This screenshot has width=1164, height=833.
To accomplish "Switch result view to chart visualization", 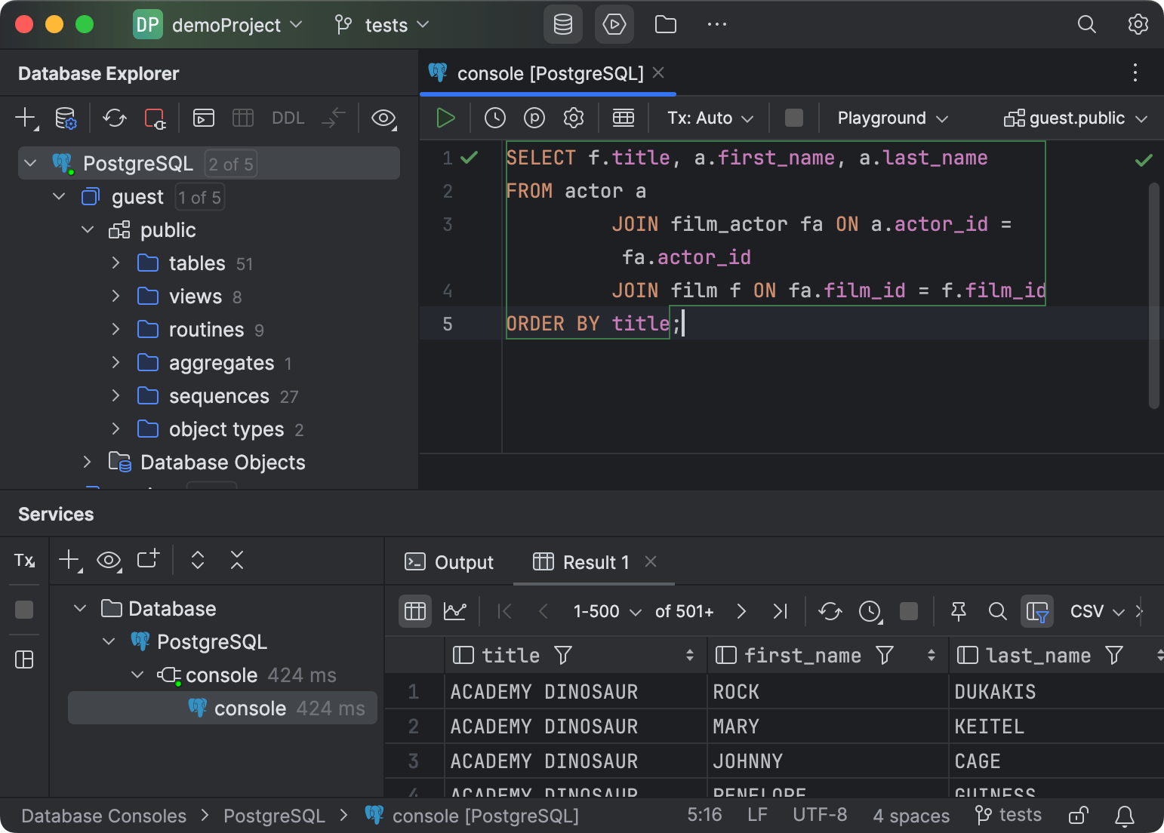I will (x=454, y=611).
